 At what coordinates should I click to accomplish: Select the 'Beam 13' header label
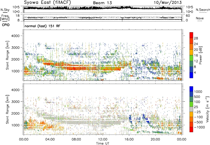[102, 3]
